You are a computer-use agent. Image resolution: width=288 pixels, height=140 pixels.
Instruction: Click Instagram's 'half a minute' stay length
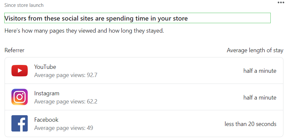point(260,98)
